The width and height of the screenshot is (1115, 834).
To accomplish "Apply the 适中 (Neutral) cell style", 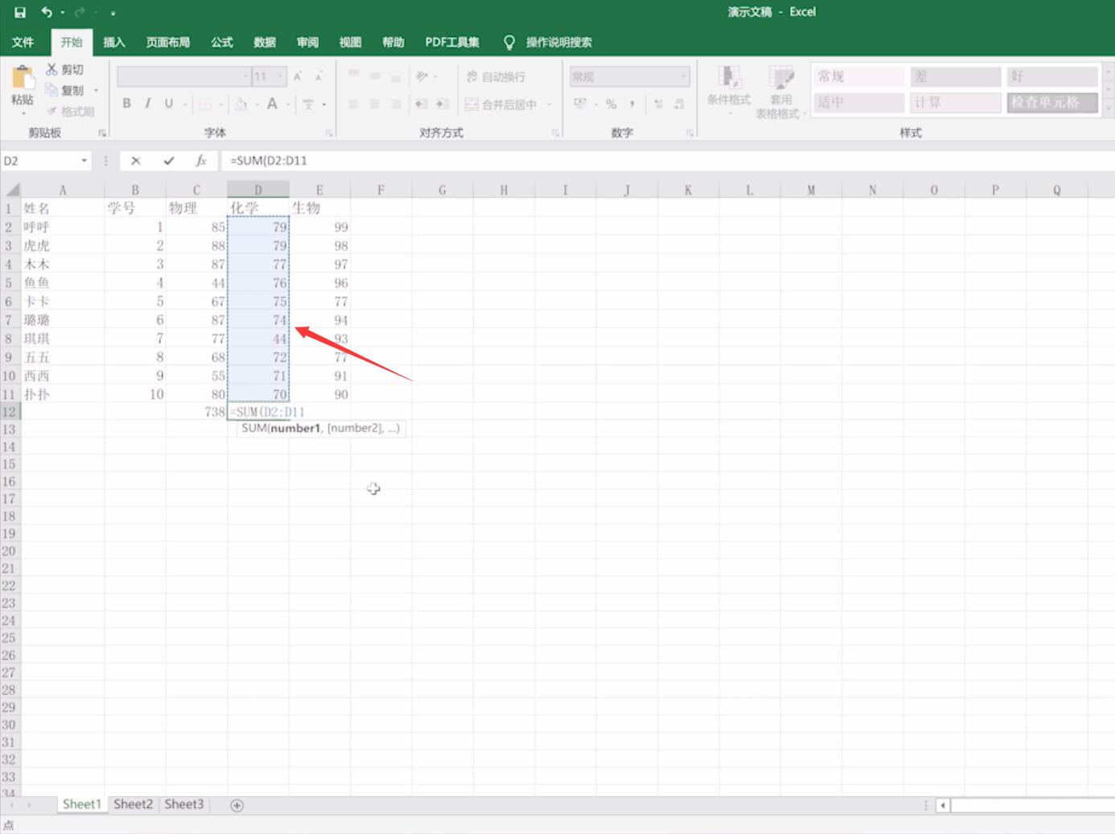I will [x=858, y=102].
